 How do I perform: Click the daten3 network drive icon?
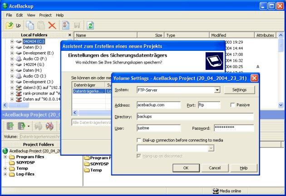point(19,88)
